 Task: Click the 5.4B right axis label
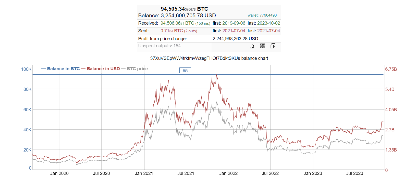click(x=390, y=89)
